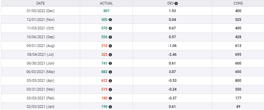Click the ACTUAL column header

click(x=107, y=3)
